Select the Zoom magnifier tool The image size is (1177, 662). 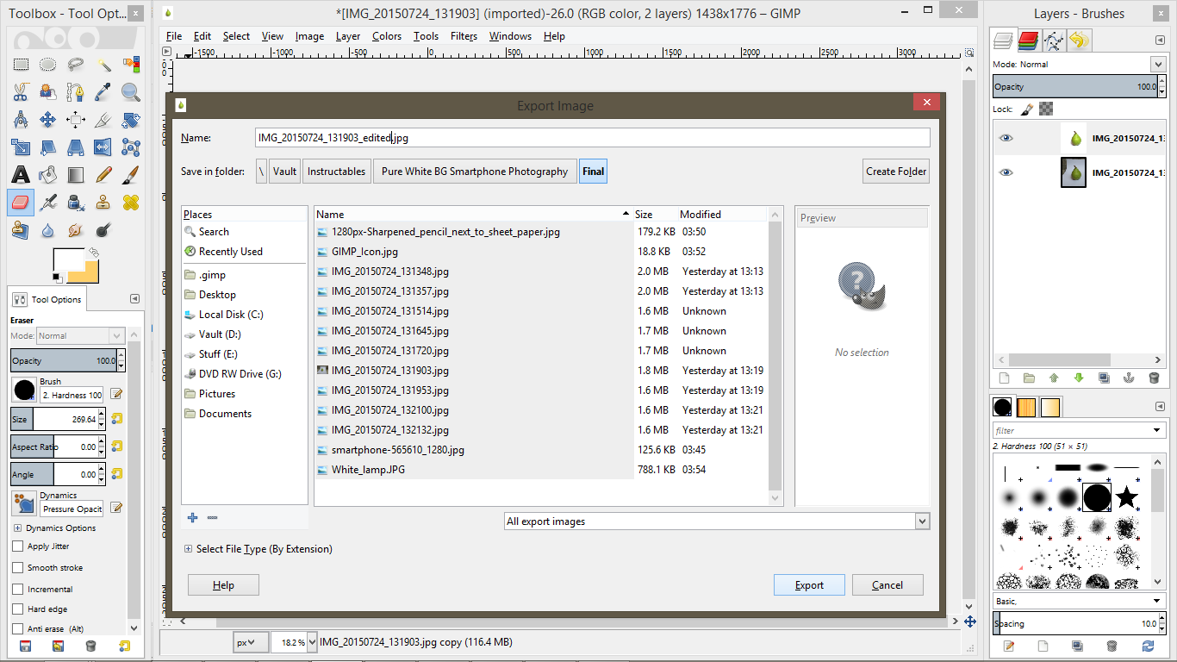point(130,92)
